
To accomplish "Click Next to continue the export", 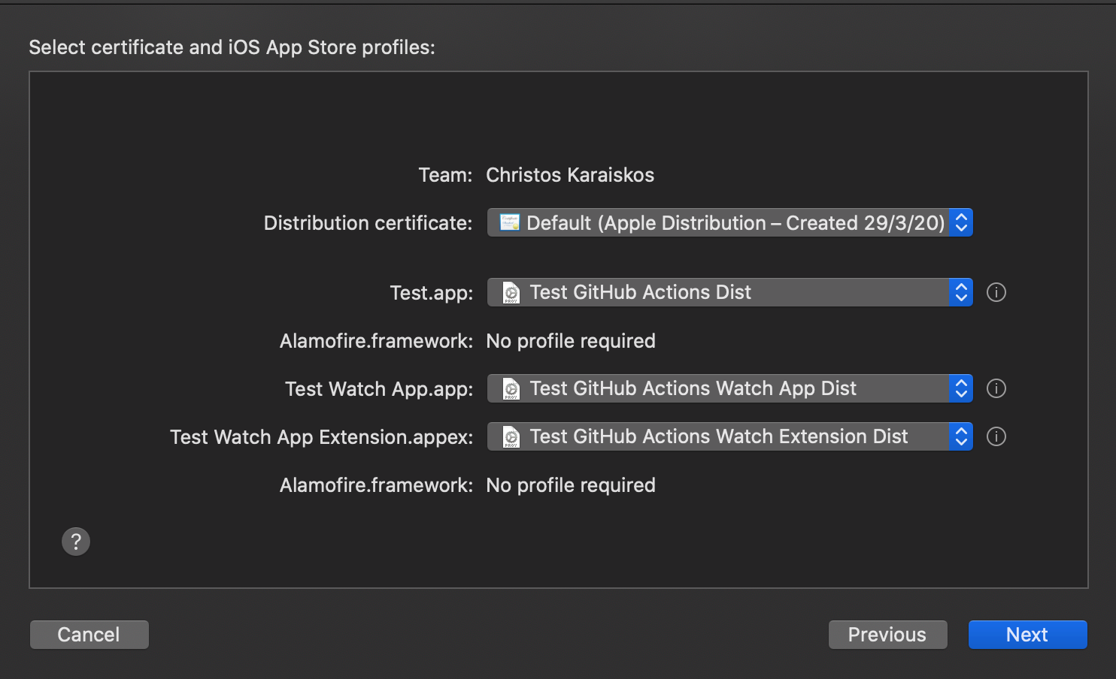I will 1027,634.
